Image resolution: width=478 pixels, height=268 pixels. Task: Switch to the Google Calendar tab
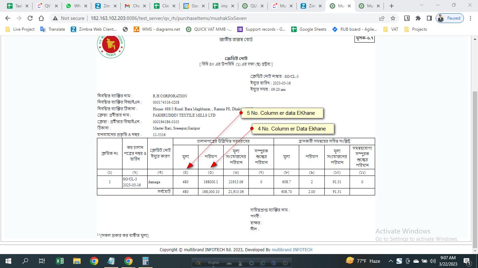tap(193, 6)
